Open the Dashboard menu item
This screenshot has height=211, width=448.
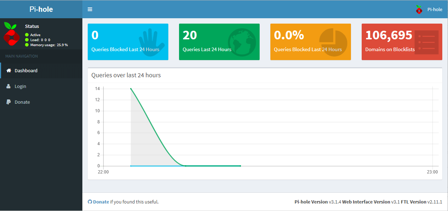pyautogui.click(x=26, y=71)
